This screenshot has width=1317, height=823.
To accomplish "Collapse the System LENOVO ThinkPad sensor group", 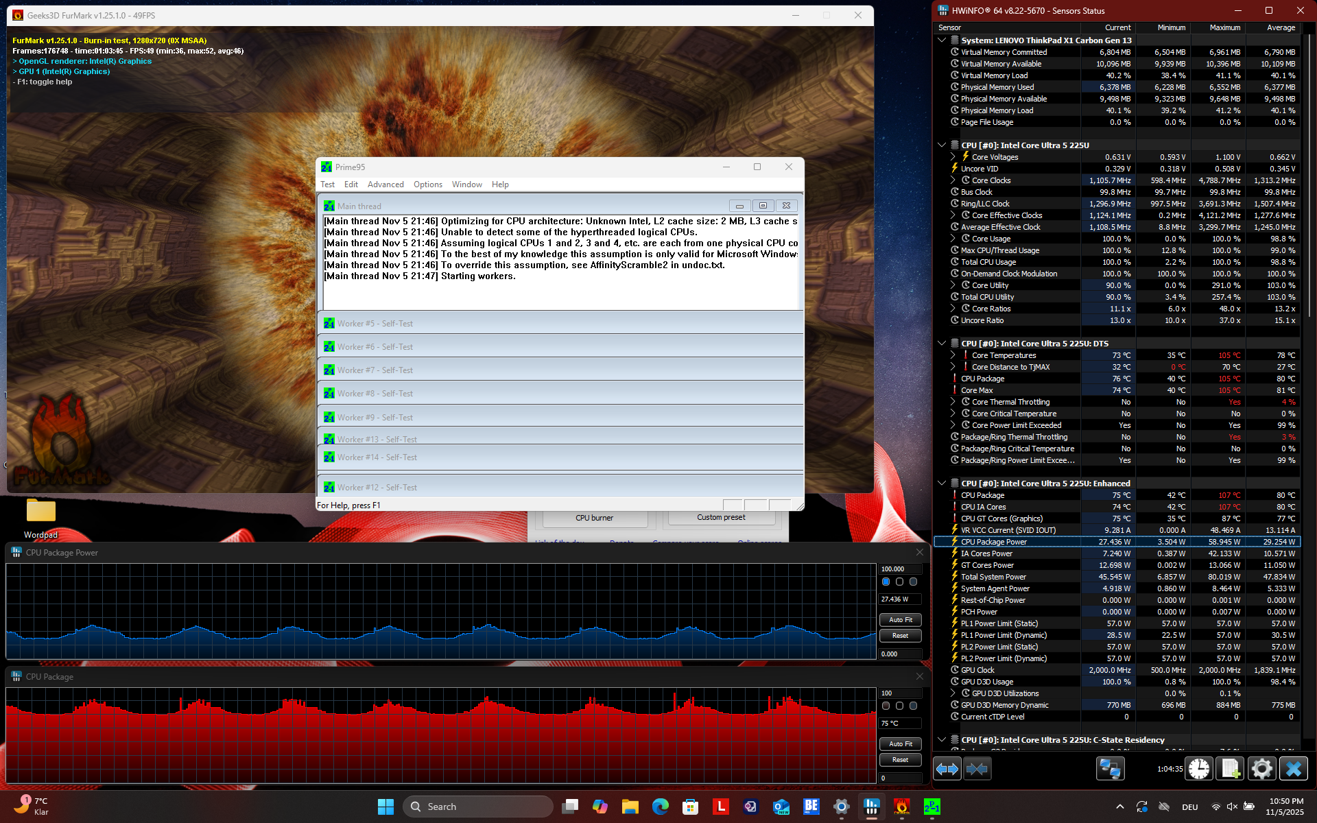I will tap(942, 40).
